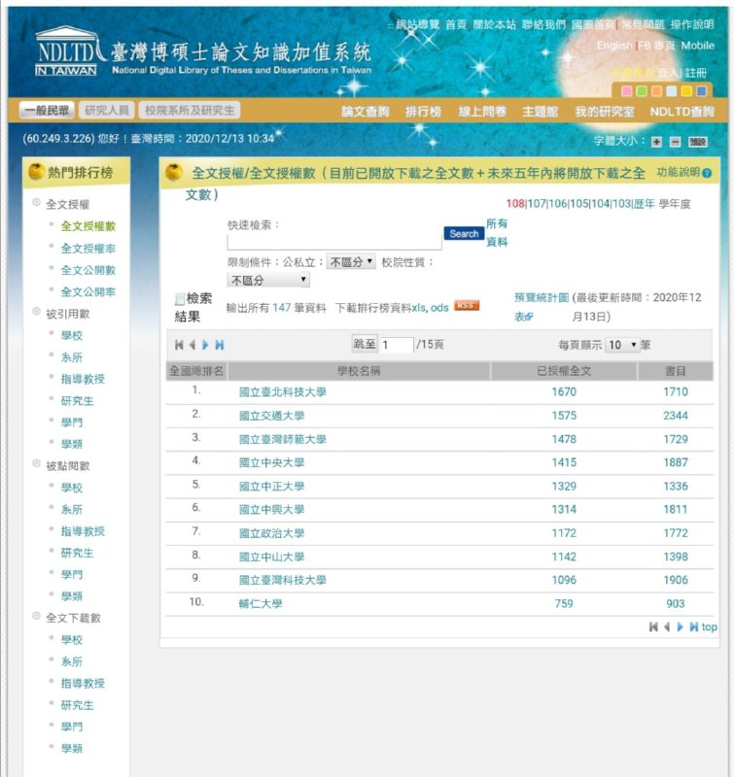Go to previous page via bottom pager arrow
Screen dimensions: 734x777
point(667,626)
